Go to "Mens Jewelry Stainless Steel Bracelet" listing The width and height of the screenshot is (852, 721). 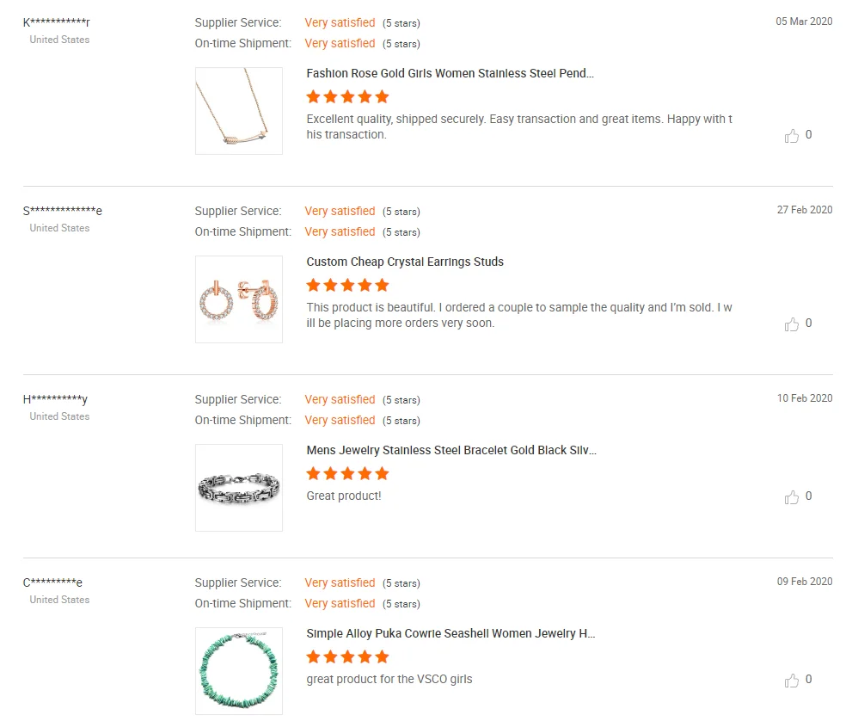(451, 451)
